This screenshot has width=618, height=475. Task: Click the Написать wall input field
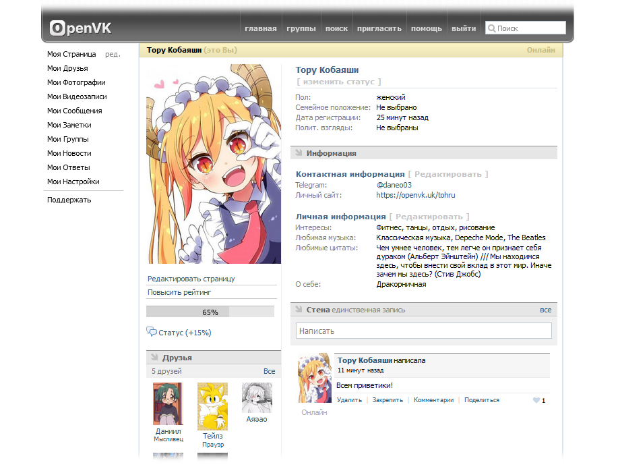pos(423,331)
